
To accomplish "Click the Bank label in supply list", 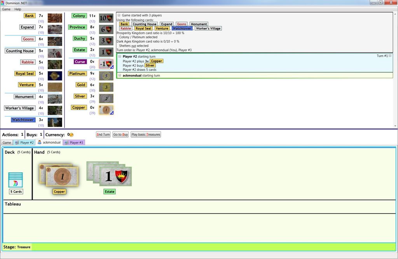I will (x=30, y=16).
